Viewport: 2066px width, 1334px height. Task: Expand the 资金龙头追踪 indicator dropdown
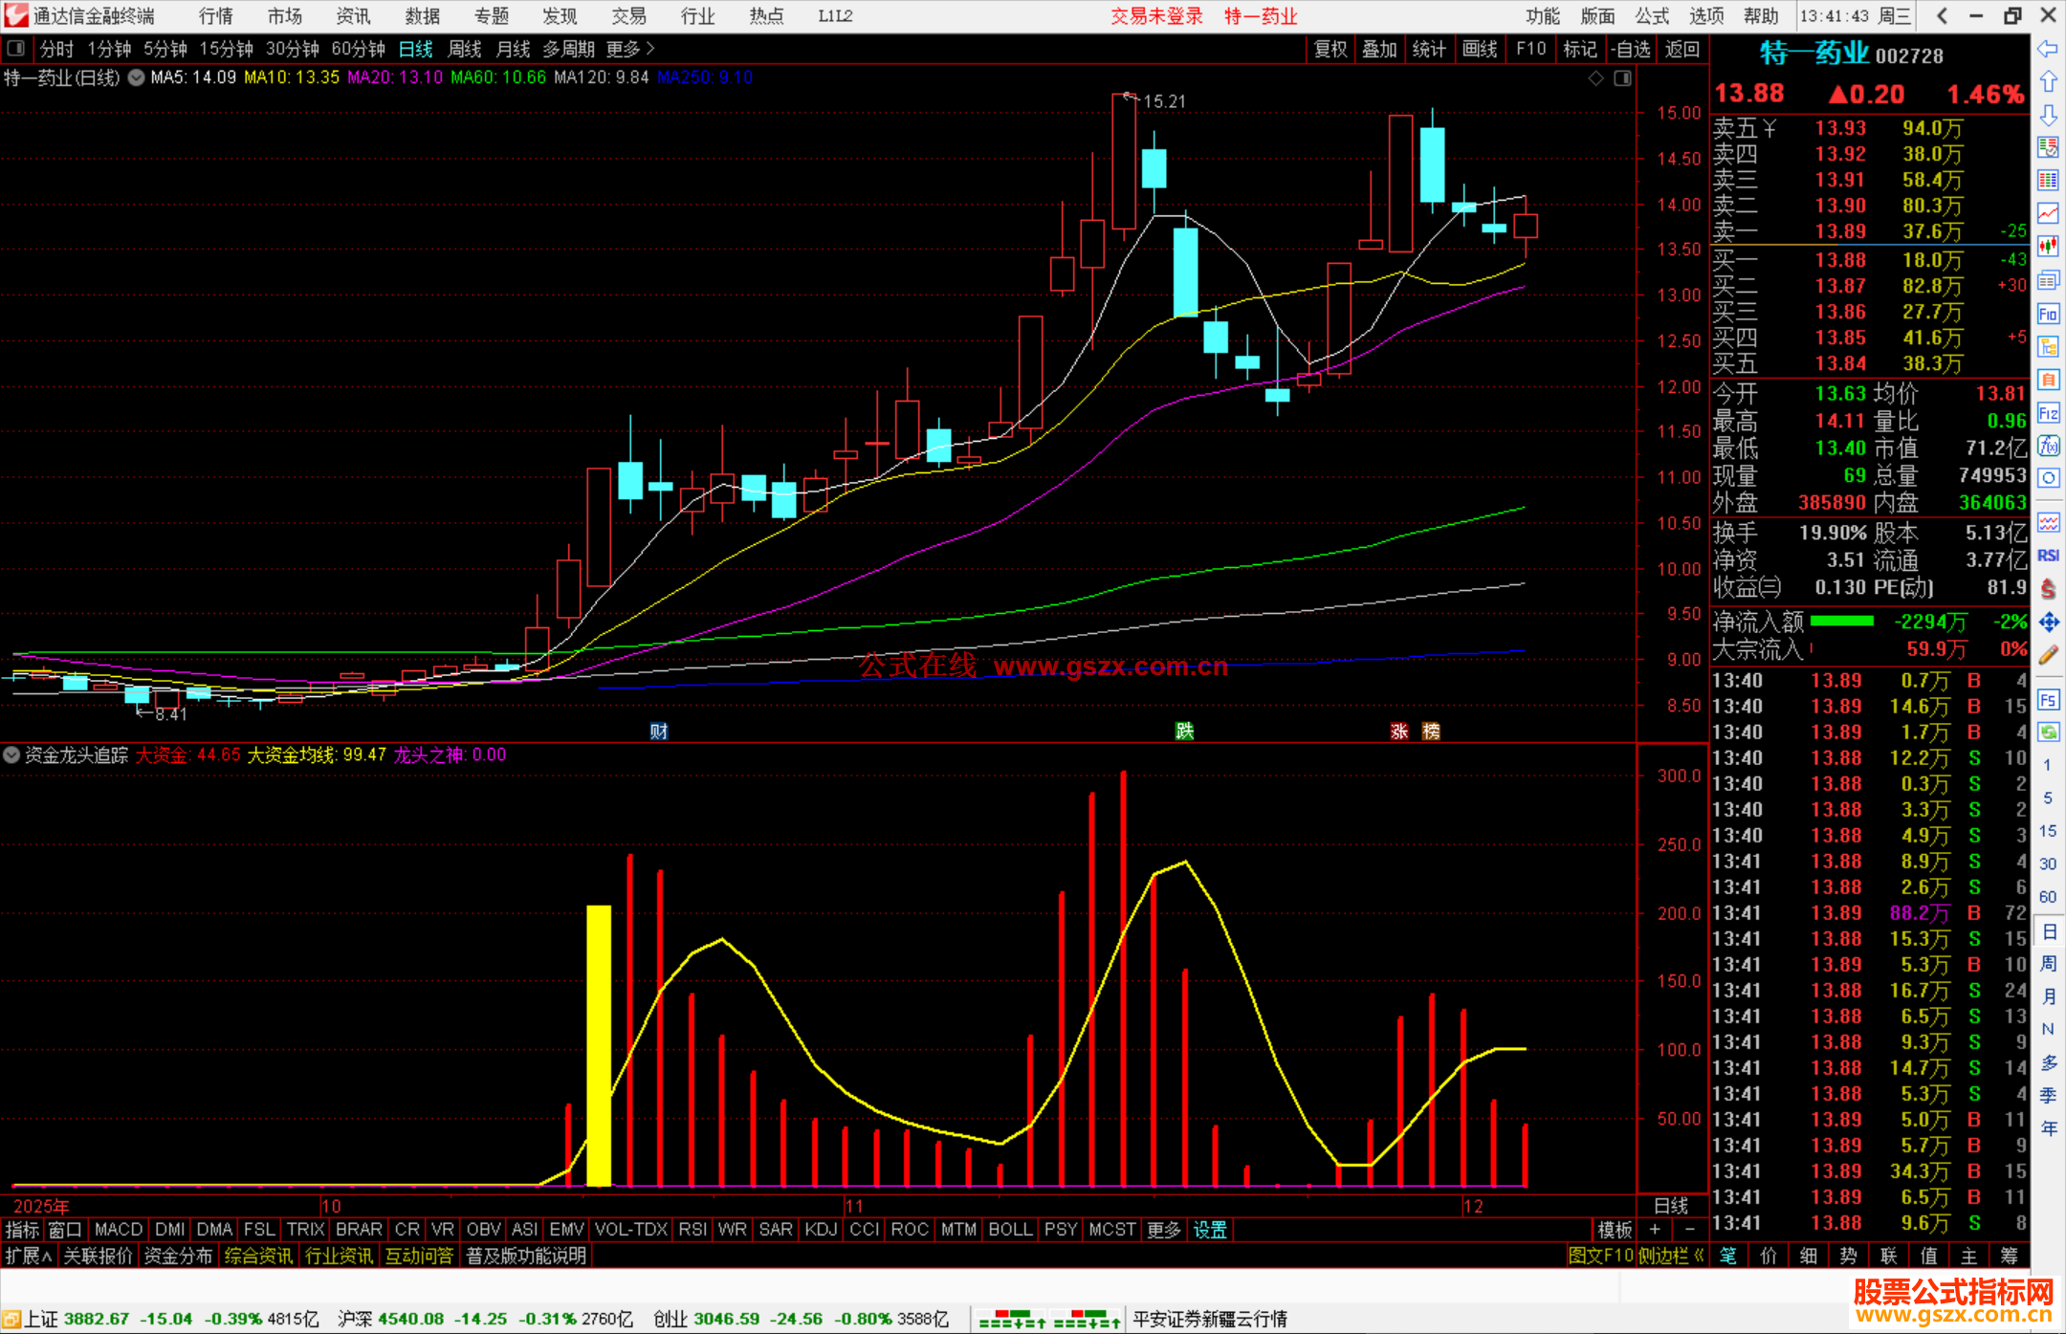click(x=11, y=754)
